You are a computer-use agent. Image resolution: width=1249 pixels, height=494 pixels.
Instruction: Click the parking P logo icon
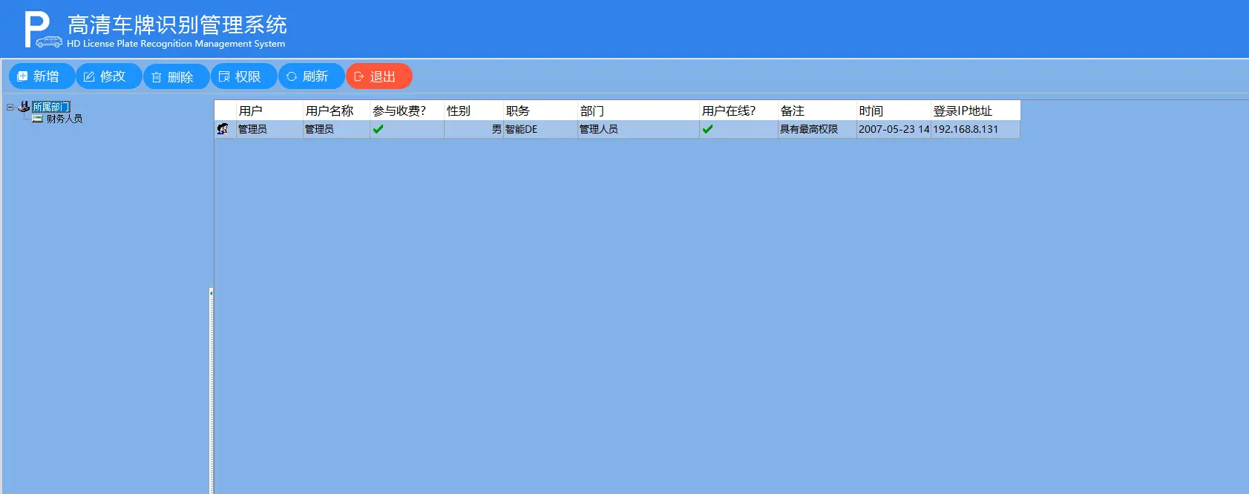point(42,30)
